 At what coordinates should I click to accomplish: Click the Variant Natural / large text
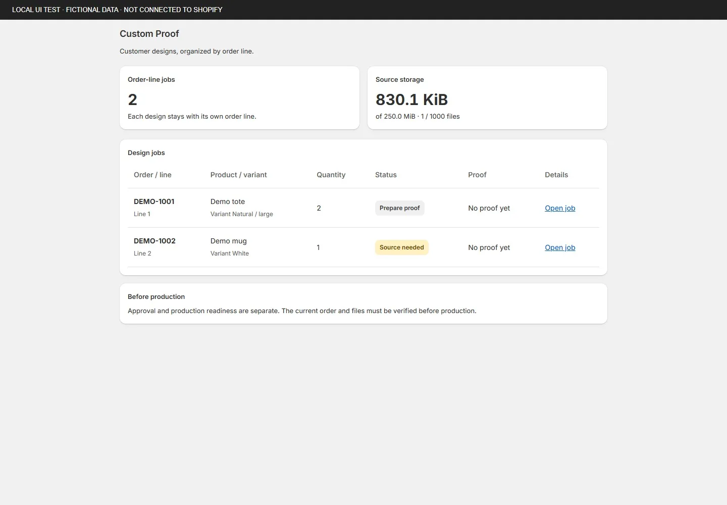tap(242, 214)
